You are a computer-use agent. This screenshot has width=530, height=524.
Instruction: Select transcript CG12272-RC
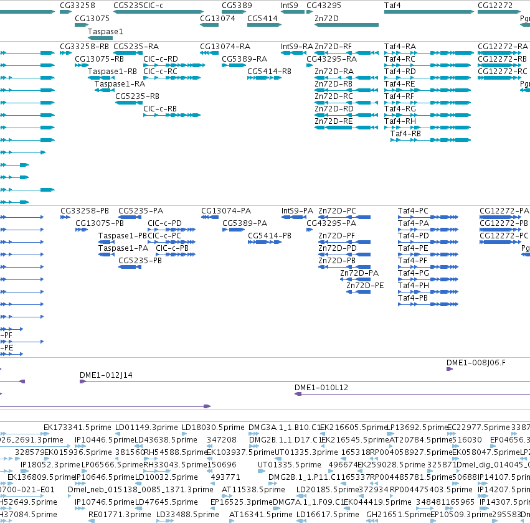click(502, 72)
